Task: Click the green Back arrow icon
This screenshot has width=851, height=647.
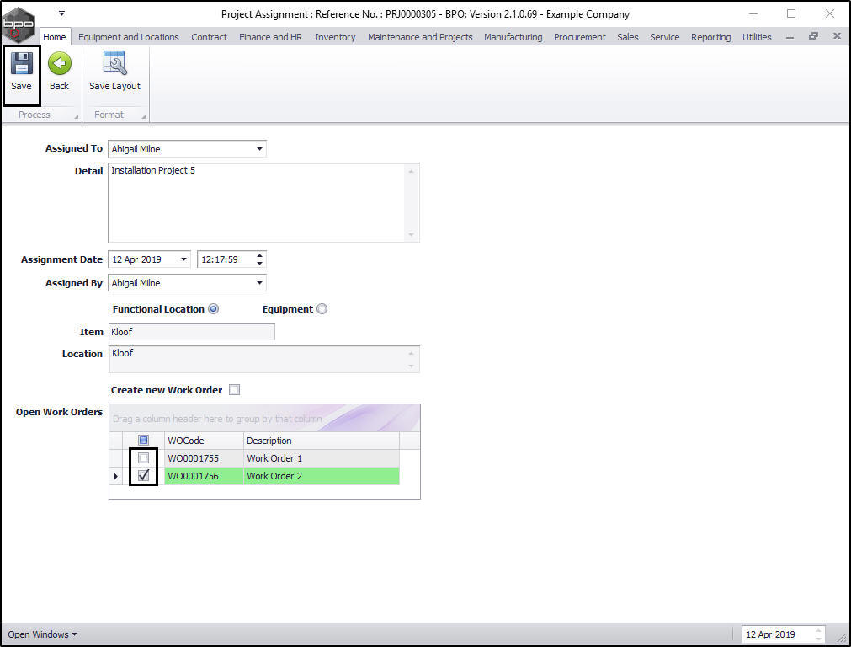Action: pyautogui.click(x=59, y=64)
